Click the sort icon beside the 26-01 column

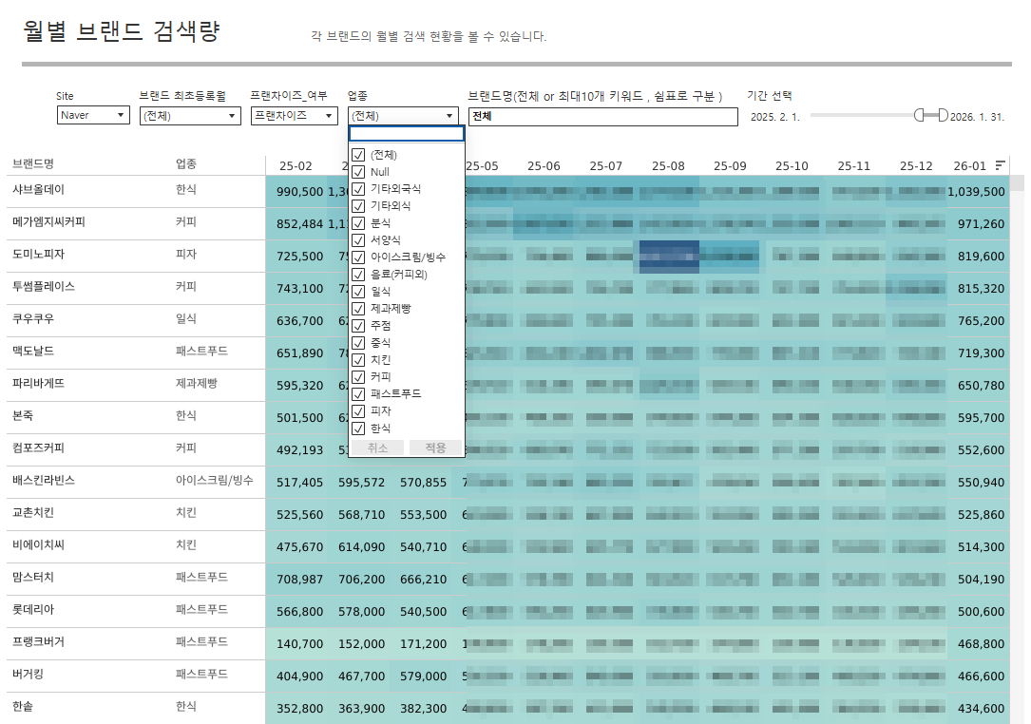(1000, 165)
